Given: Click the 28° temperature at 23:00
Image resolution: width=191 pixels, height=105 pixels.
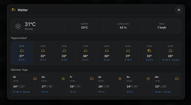Looking at the screenshot, I should pyautogui.click(x=171, y=56).
